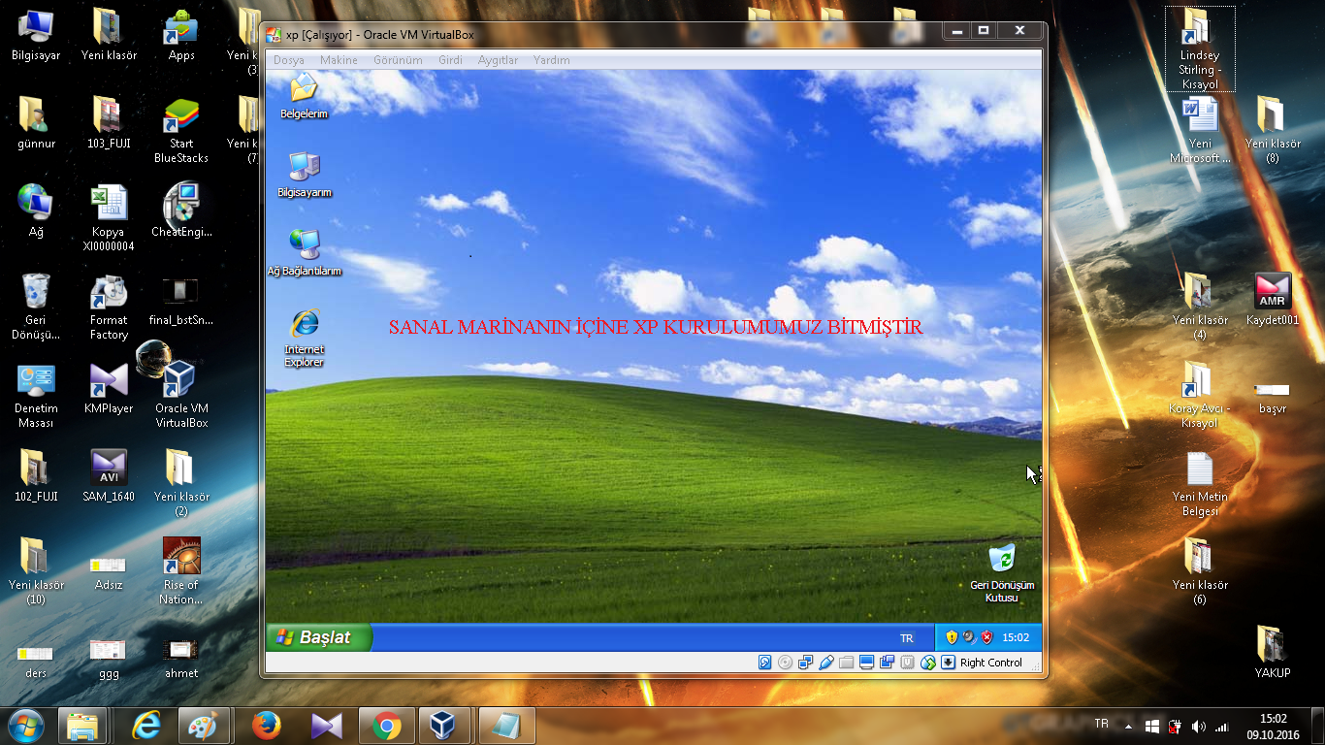Select Ağ Bağlantılarım icon on XP desktop
Screen dimensions: 1325x745
click(305, 253)
